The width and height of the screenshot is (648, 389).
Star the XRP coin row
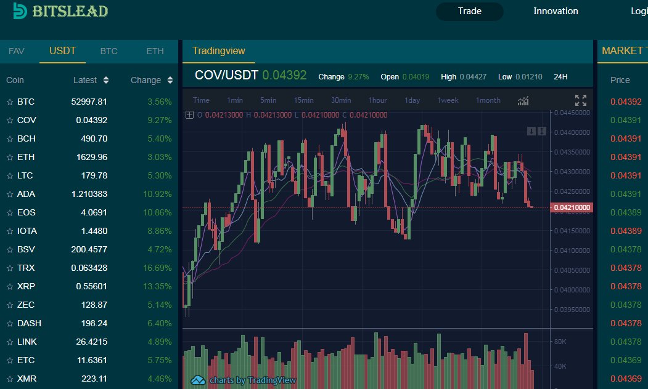10,287
